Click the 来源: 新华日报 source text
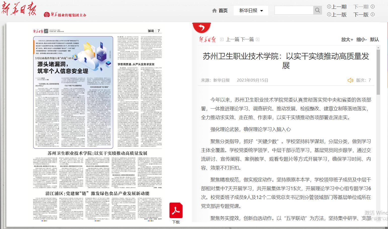The width and height of the screenshot is (388, 229). pos(215,80)
